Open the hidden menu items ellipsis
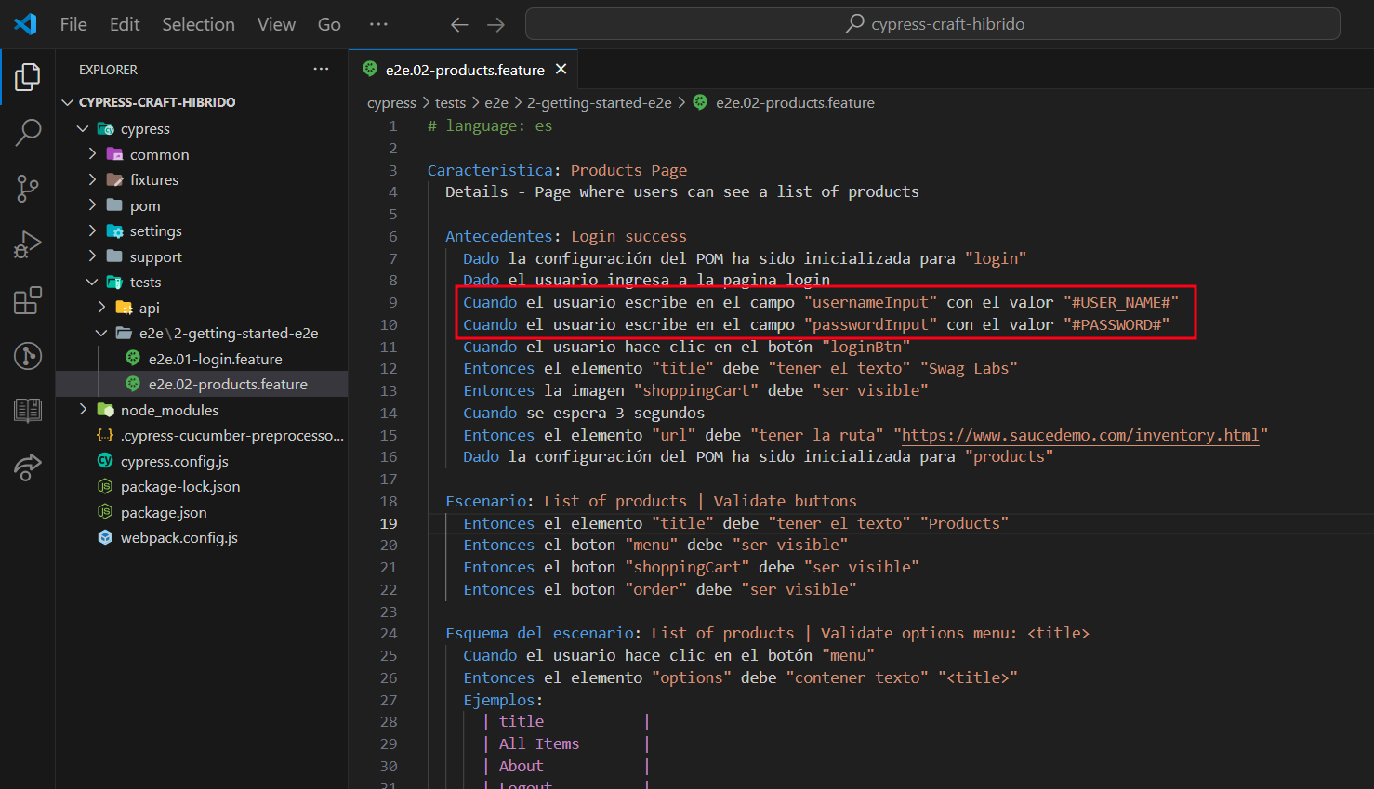Viewport: 1374px width, 789px height. 378,24
